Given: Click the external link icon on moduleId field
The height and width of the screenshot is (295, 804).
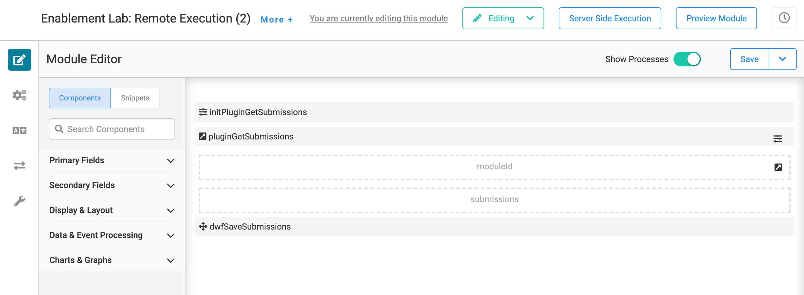Looking at the screenshot, I should pyautogui.click(x=778, y=167).
